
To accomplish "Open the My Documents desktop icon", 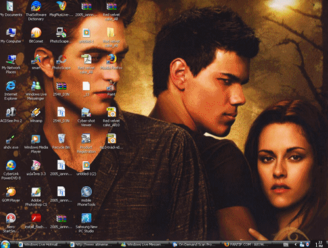I will click(10, 9).
